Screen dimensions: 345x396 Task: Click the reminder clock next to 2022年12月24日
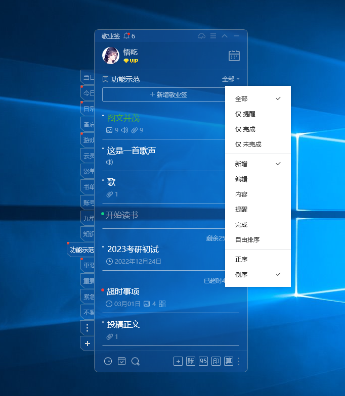[109, 262]
